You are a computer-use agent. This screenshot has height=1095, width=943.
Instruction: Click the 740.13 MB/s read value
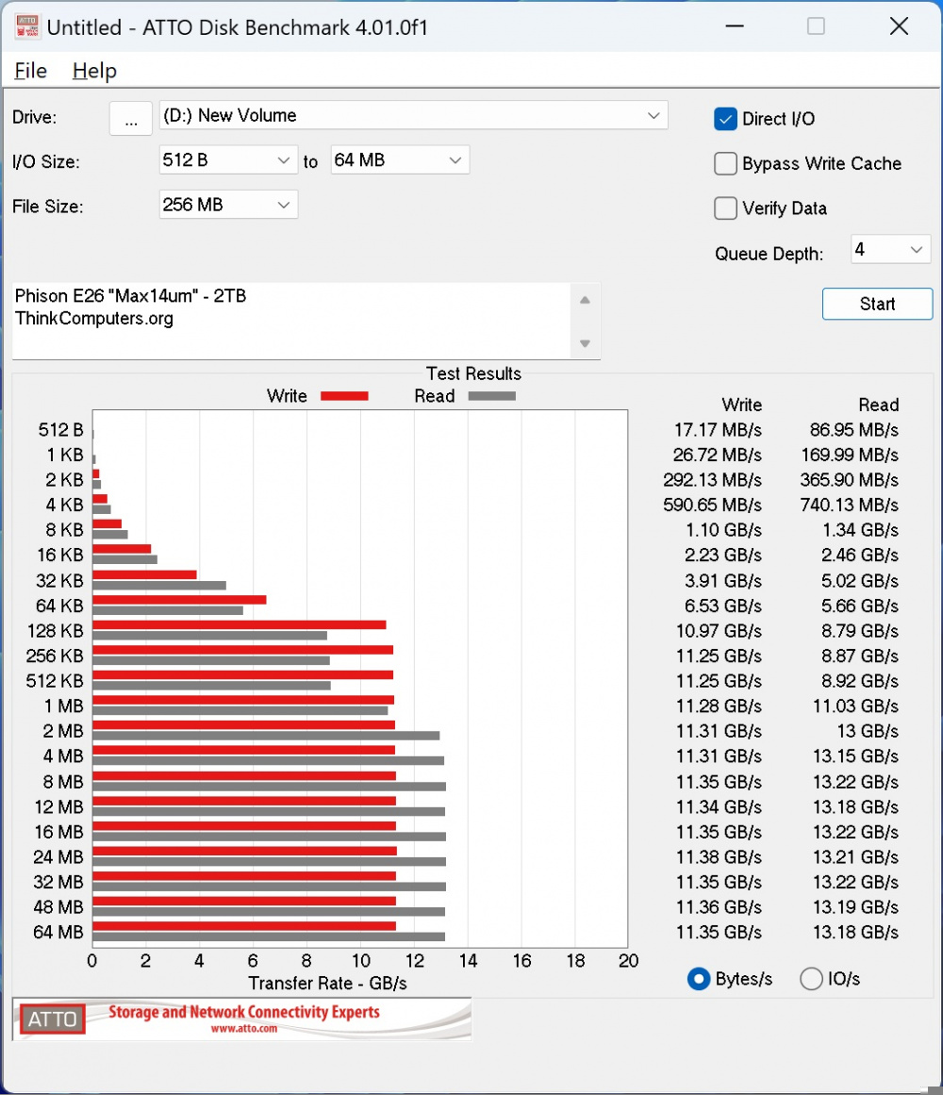pyautogui.click(x=849, y=505)
